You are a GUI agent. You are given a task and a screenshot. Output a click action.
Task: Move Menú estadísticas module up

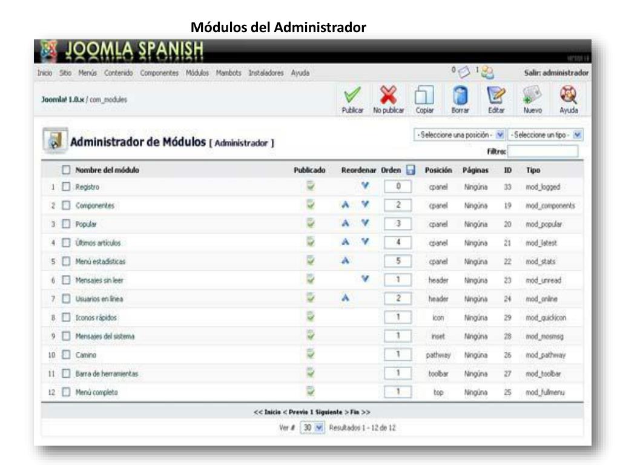(x=345, y=260)
